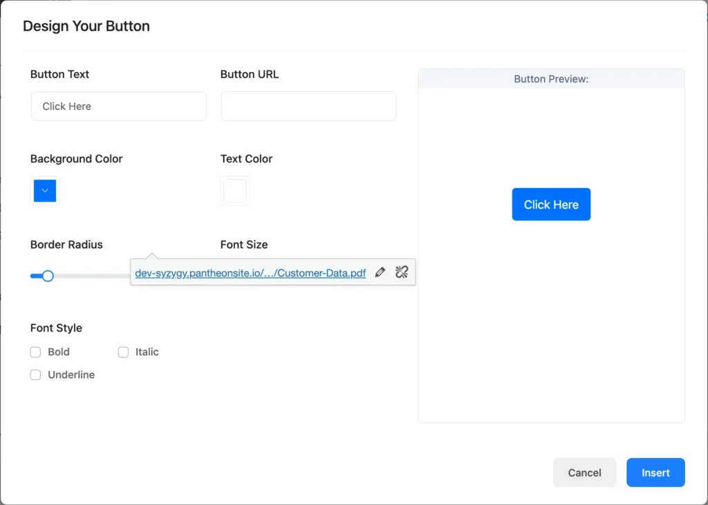Screen dimensions: 708x505
Task: Click the Background Color label
Action: (x=76, y=159)
